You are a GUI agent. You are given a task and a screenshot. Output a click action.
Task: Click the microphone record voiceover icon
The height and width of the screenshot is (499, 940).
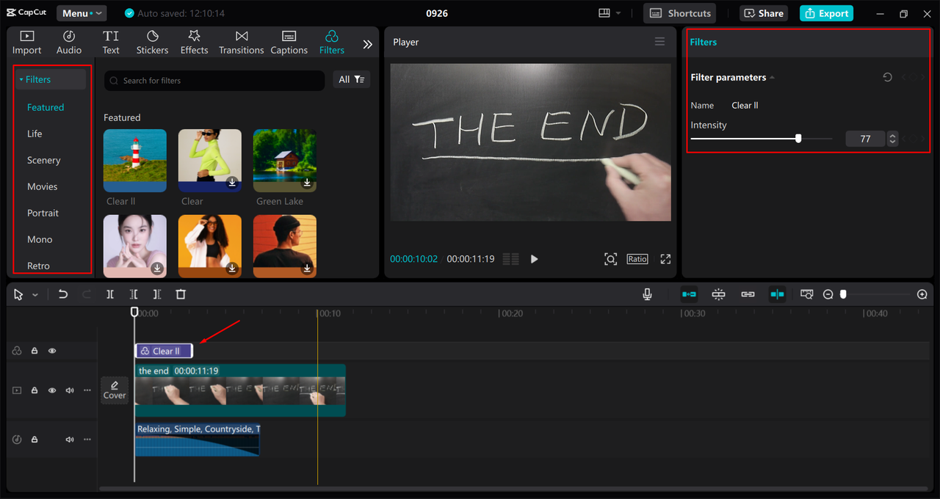(647, 294)
